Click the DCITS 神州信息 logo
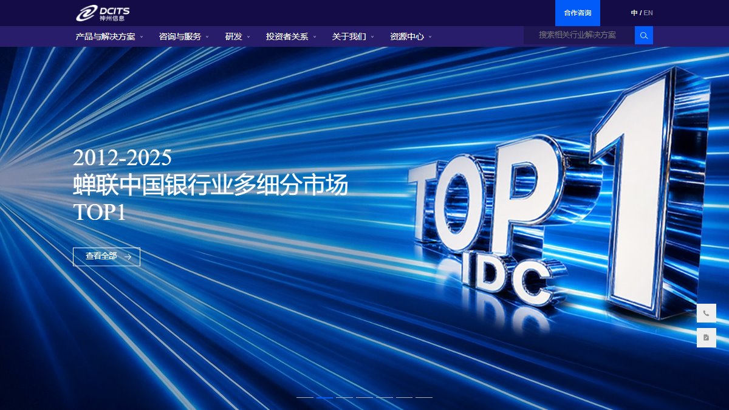The image size is (729, 410). pyautogui.click(x=103, y=13)
